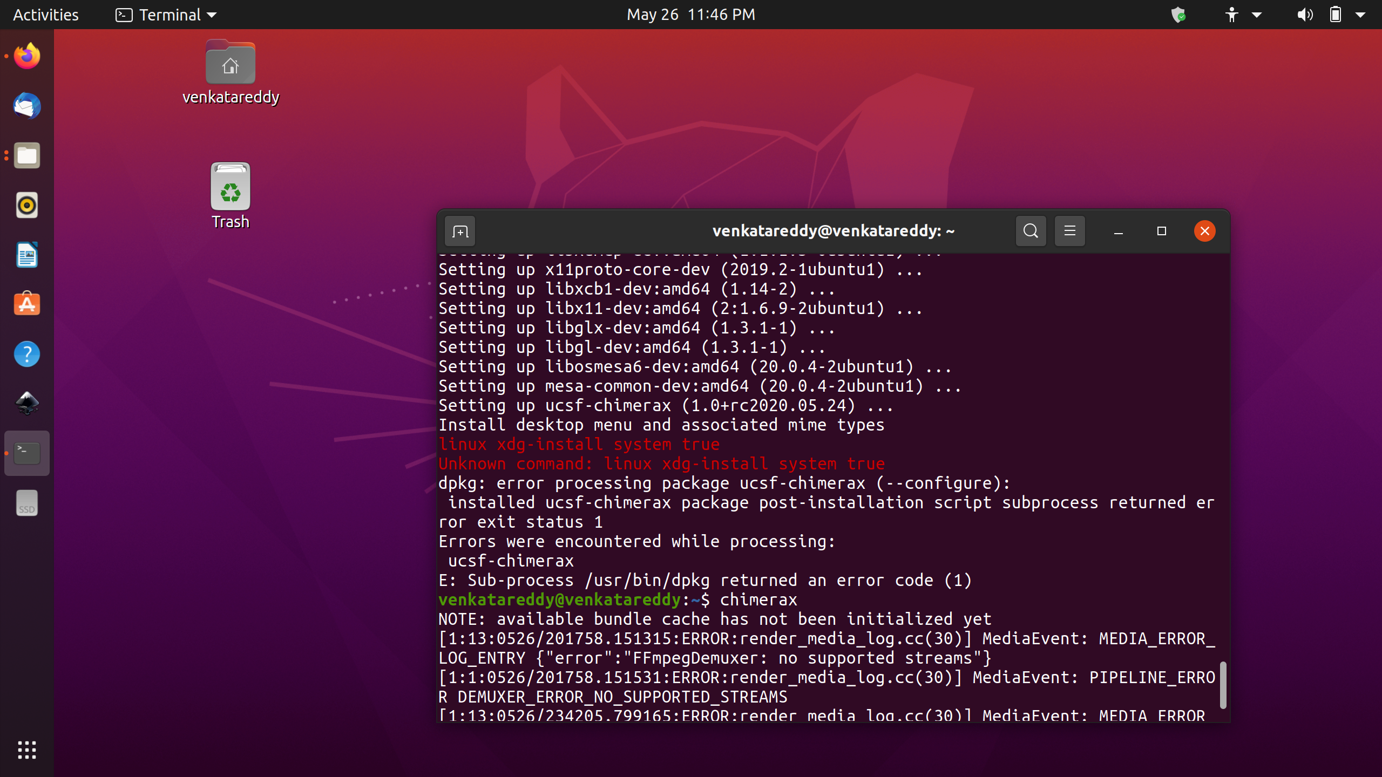Launch Firefox from the dock

pyautogui.click(x=27, y=56)
